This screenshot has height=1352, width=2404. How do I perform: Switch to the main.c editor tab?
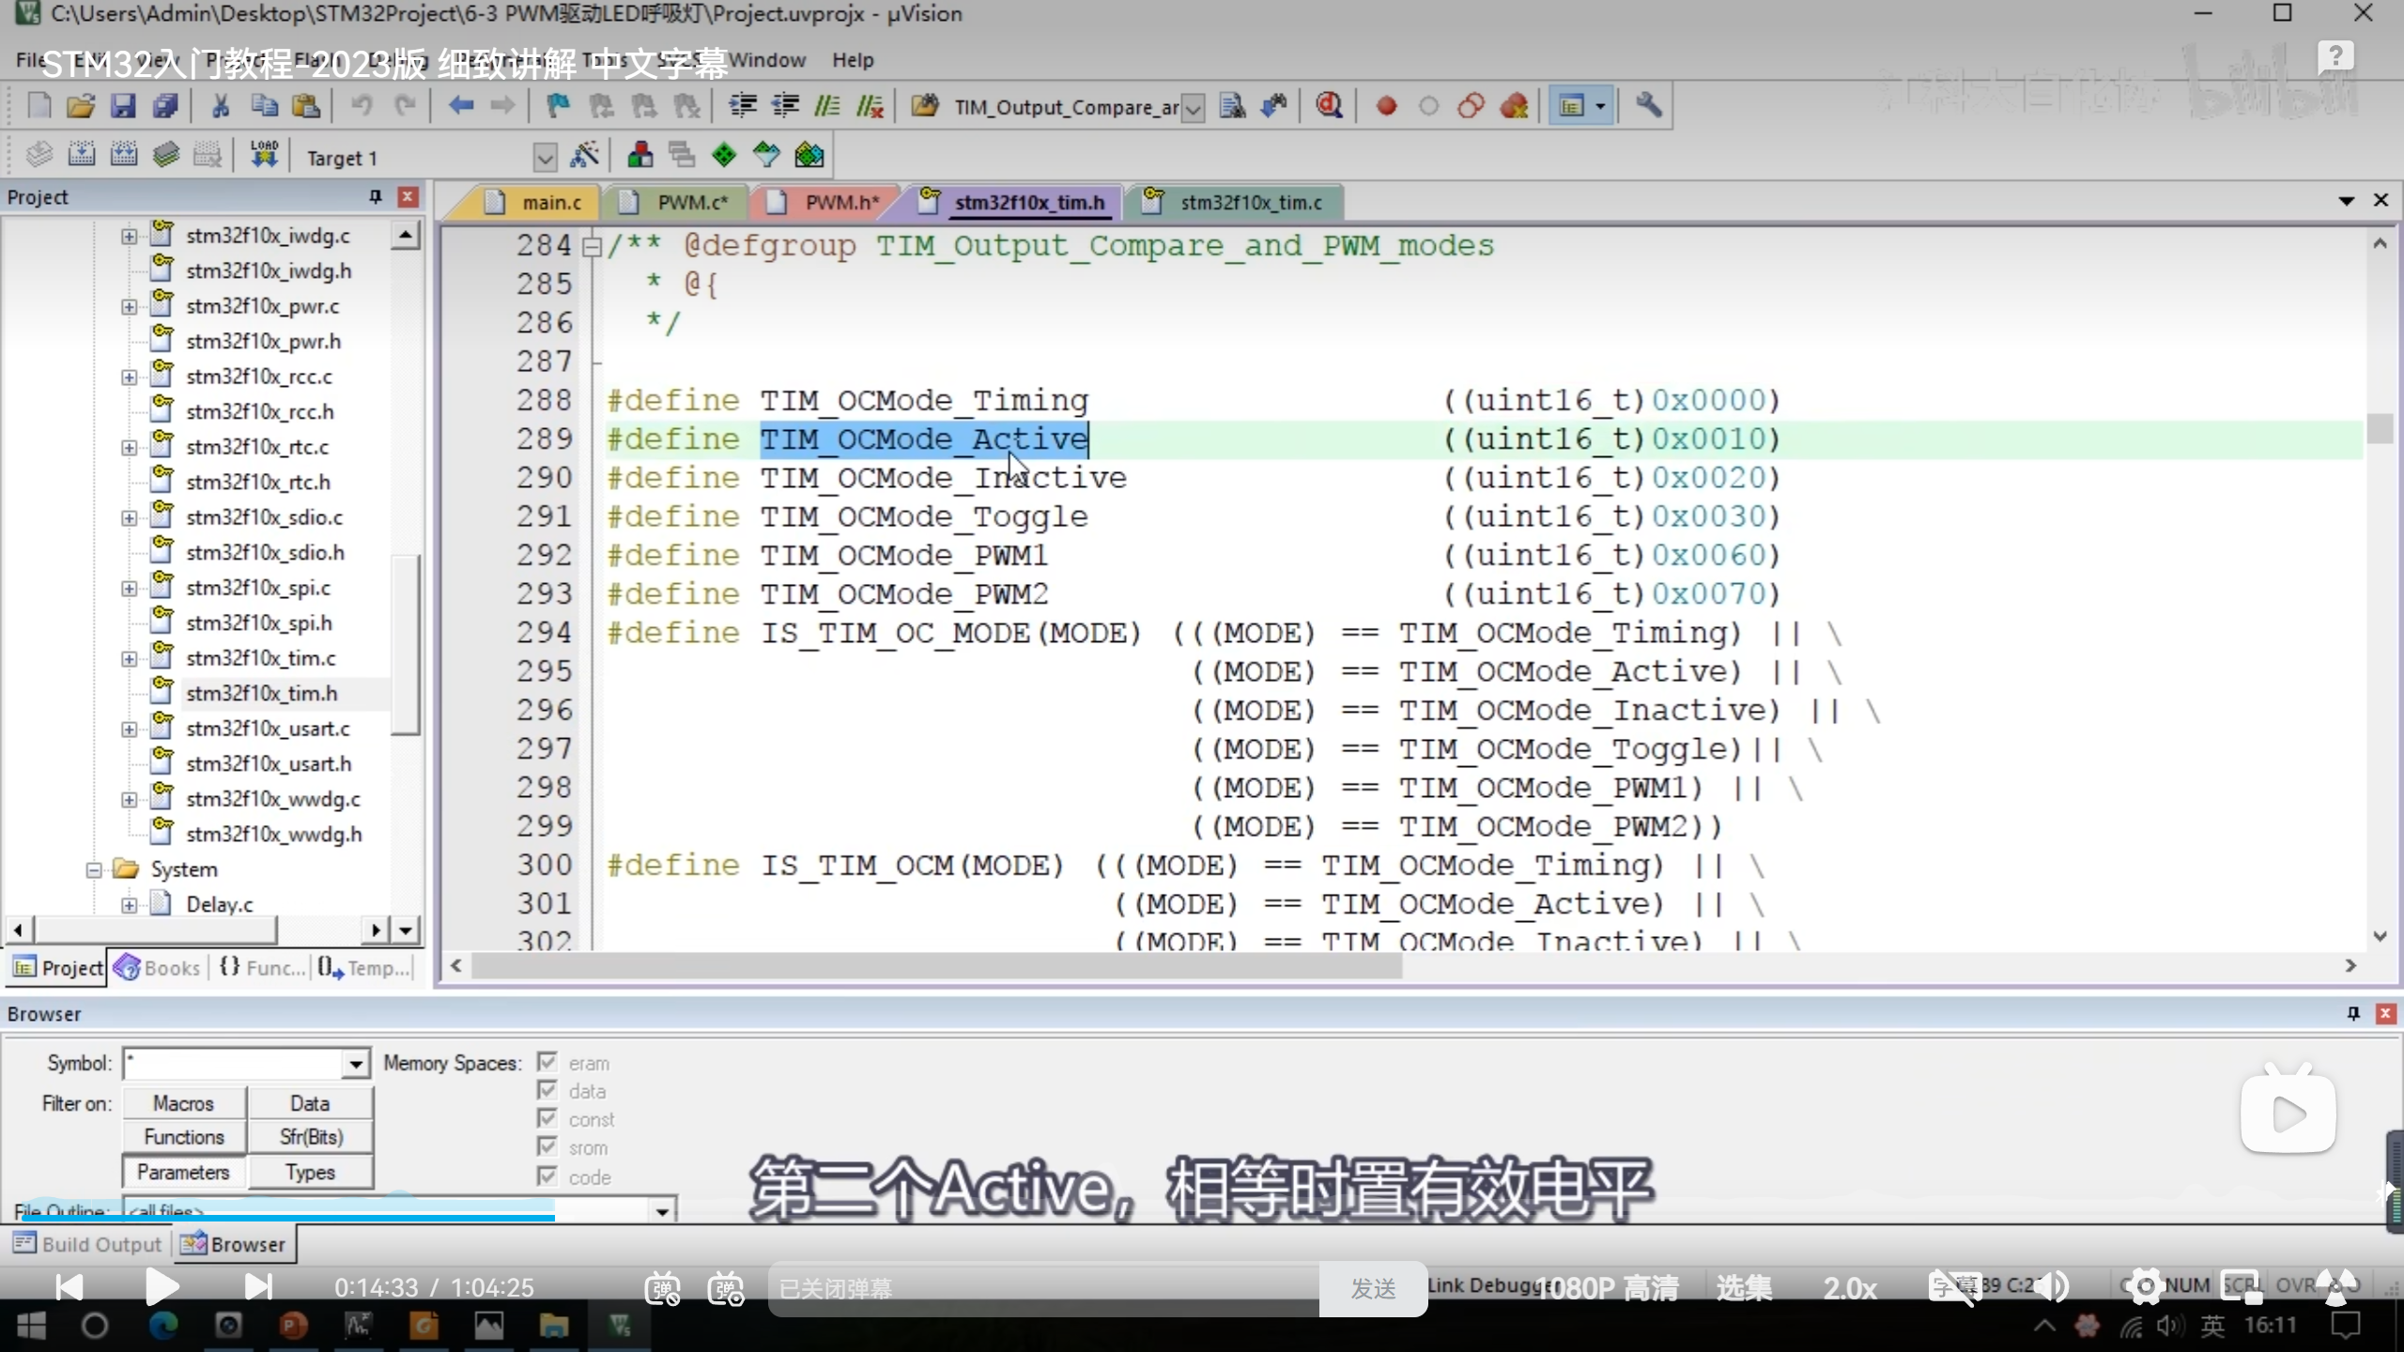(x=550, y=203)
